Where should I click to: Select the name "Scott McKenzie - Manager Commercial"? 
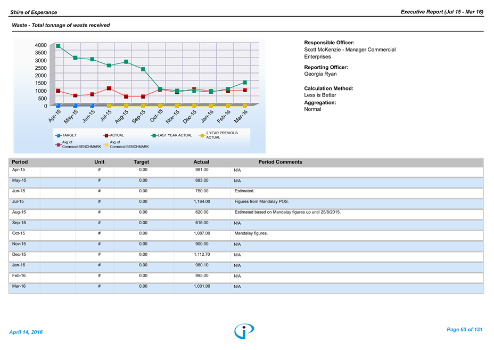pyautogui.click(x=350, y=50)
